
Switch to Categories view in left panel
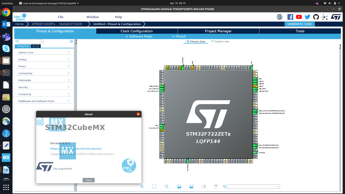click(23, 46)
